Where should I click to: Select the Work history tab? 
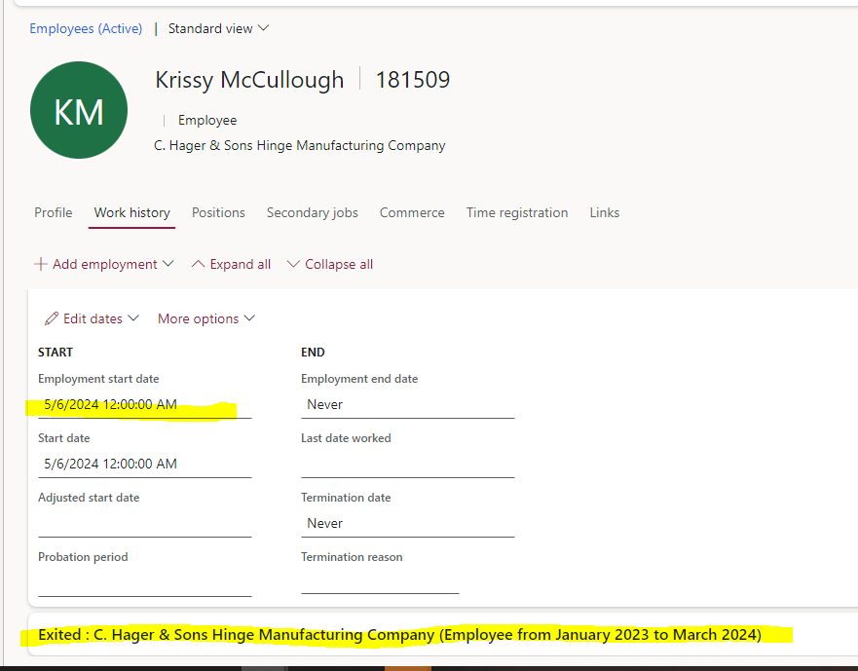click(131, 212)
